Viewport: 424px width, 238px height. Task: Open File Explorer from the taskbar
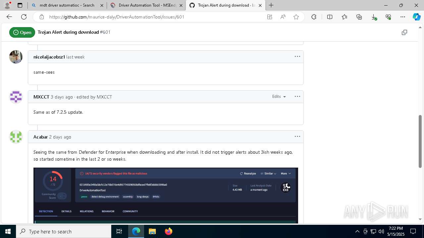(x=152, y=231)
